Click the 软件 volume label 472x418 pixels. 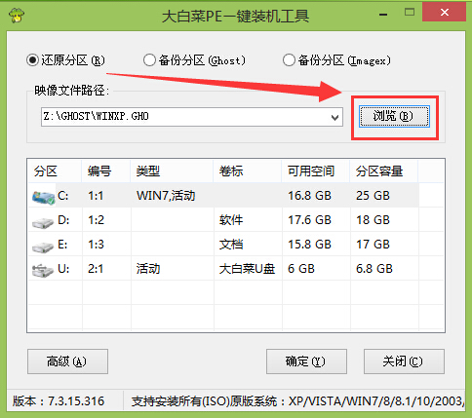(x=231, y=220)
